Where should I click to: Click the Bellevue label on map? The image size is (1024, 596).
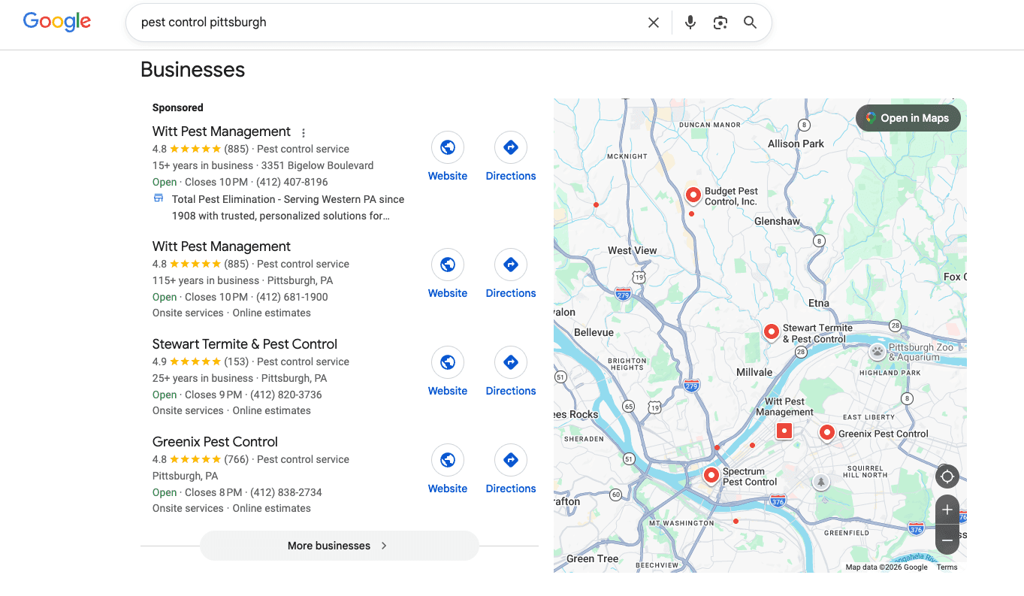tap(594, 332)
